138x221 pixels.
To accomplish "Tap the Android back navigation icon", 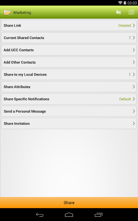I will click(x=40, y=215).
